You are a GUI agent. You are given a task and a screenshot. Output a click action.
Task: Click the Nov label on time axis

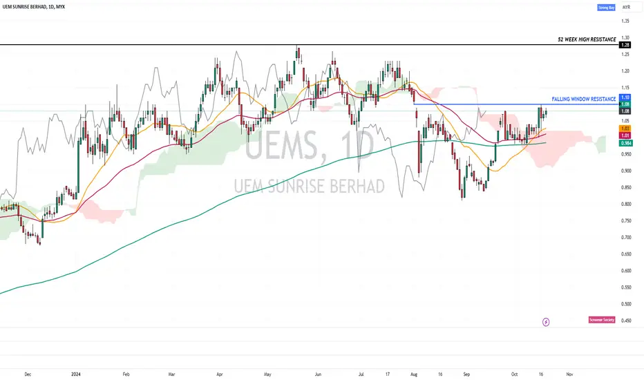tap(569, 374)
